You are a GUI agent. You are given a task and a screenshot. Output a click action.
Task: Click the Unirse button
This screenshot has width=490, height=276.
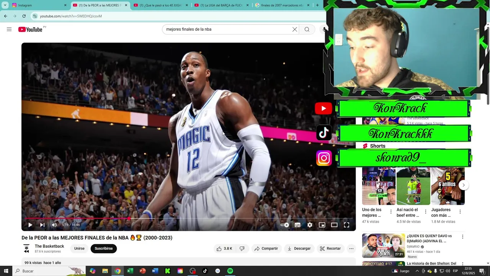pos(79,248)
